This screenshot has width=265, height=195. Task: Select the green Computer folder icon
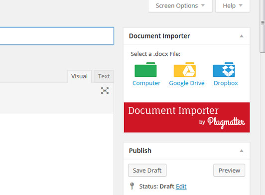[145, 69]
